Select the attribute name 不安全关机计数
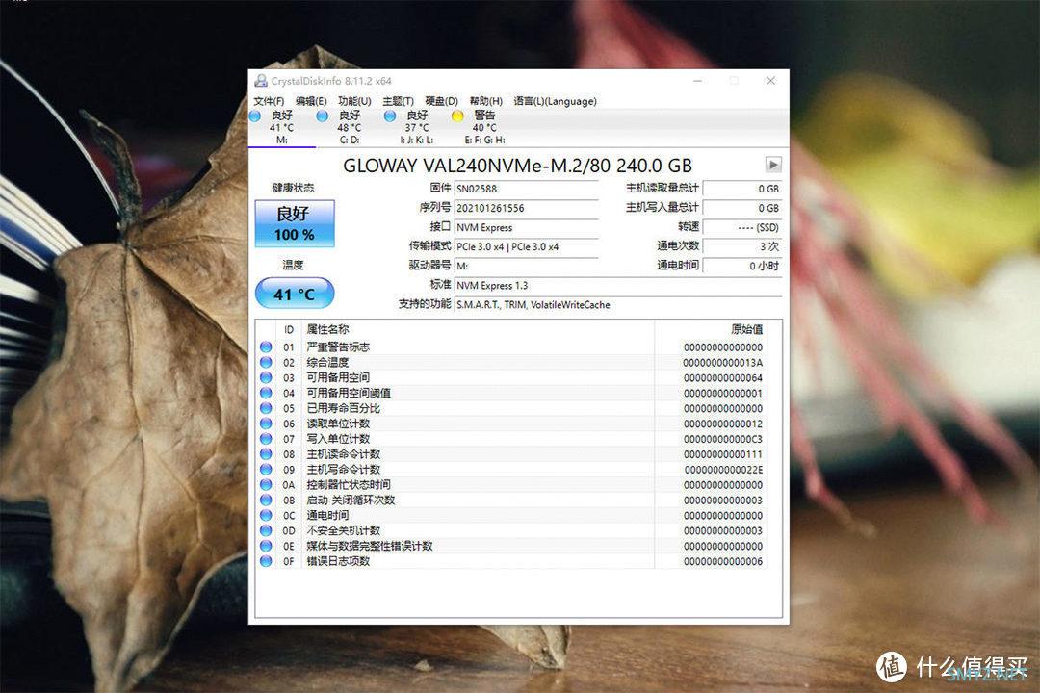1040x693 pixels. (343, 530)
